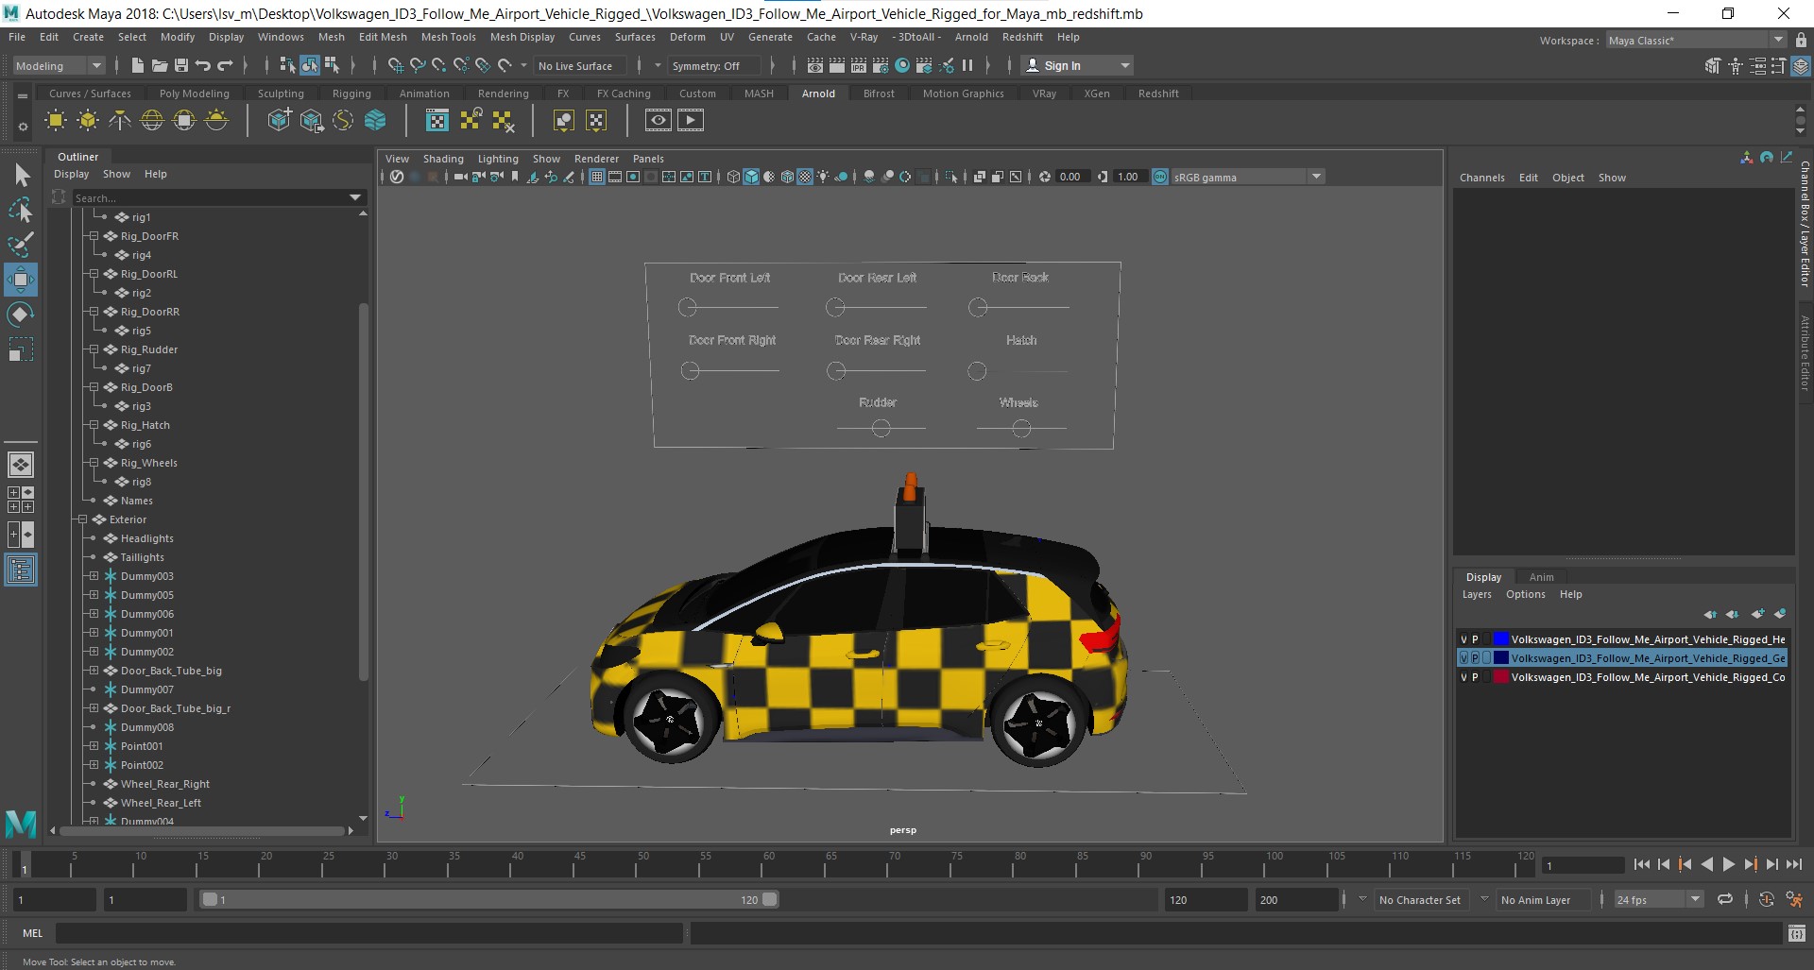Click the Arnold Create StandIn icon
The width and height of the screenshot is (1814, 970).
click(279, 120)
